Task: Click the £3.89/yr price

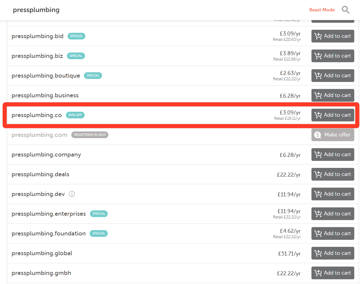Action: [290, 54]
